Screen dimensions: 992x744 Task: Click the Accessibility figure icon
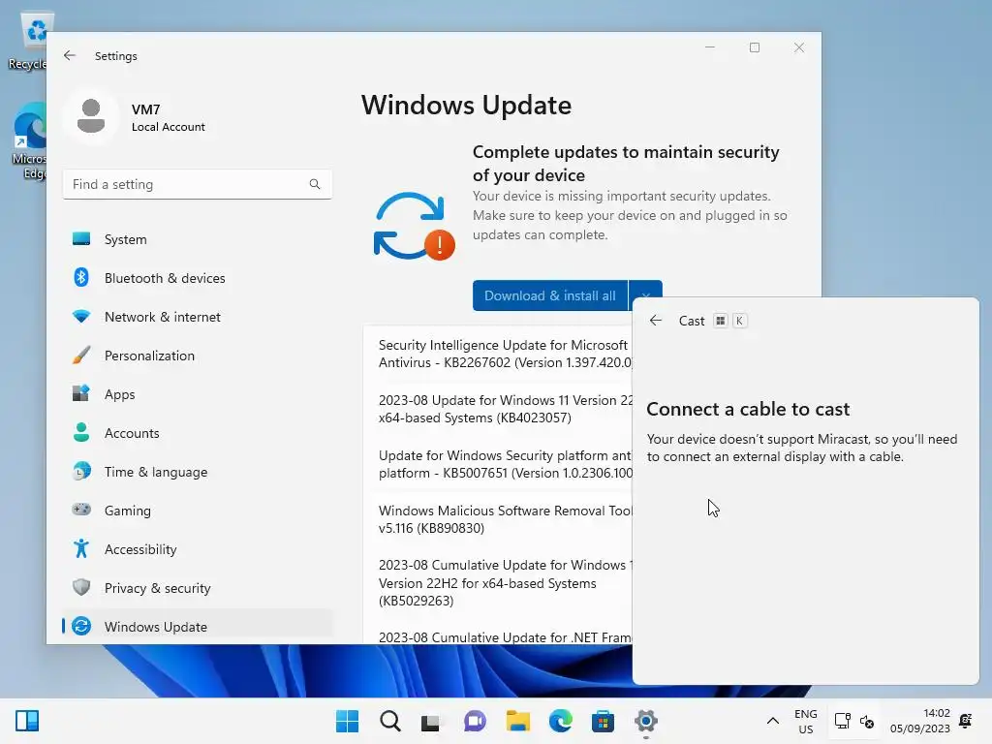(x=81, y=548)
